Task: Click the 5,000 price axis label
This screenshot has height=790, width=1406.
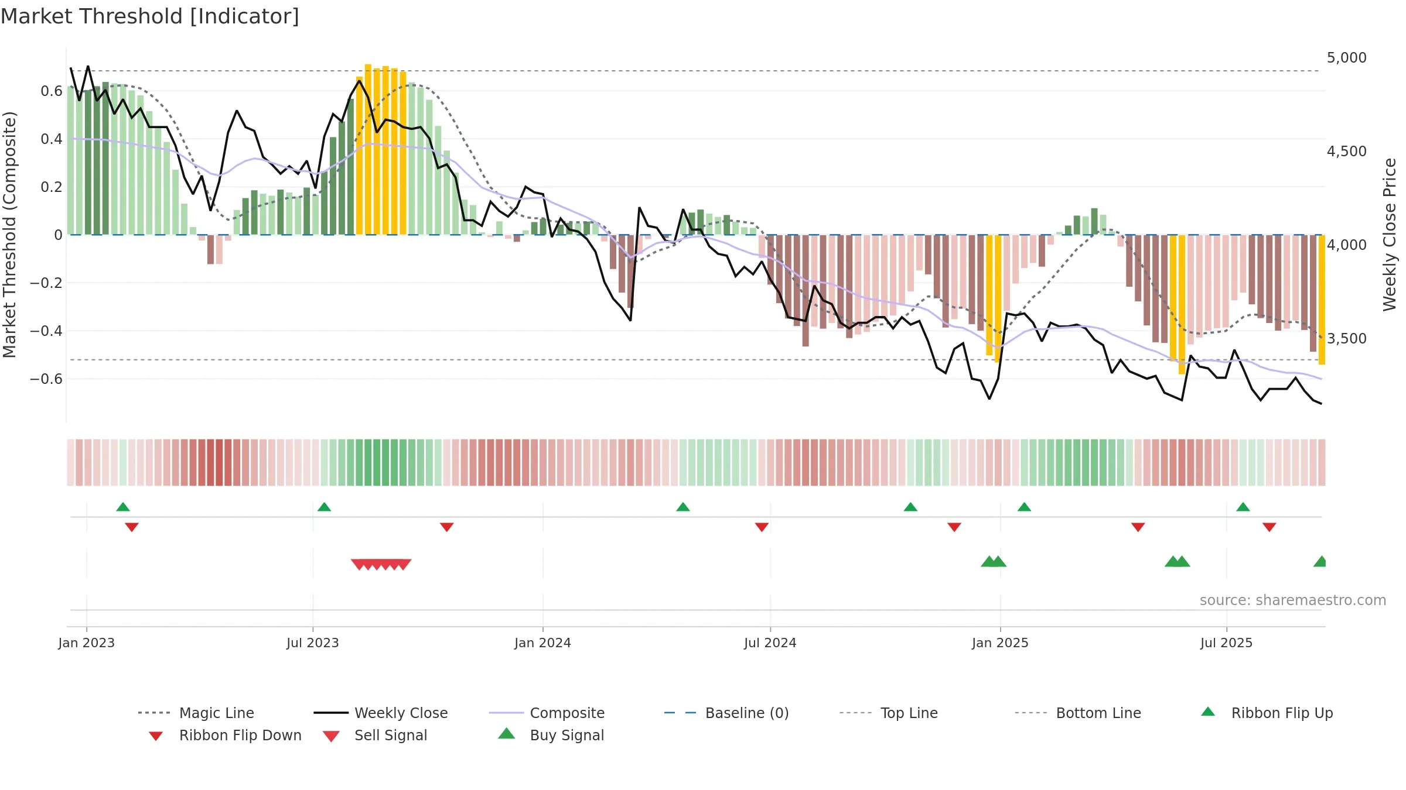Action: pyautogui.click(x=1347, y=58)
